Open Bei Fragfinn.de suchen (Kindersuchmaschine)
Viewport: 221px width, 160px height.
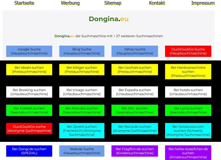[x=135, y=151]
